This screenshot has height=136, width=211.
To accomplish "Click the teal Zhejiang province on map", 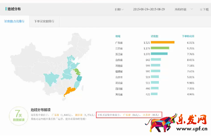I will 79,79.
